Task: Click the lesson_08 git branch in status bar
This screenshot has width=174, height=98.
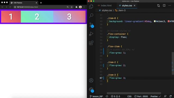Action: [96, 96]
